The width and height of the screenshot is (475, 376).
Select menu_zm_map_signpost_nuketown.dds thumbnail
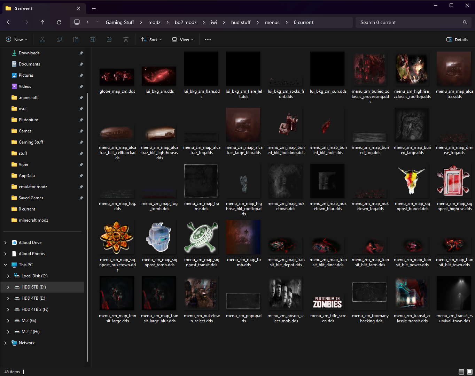point(117,237)
